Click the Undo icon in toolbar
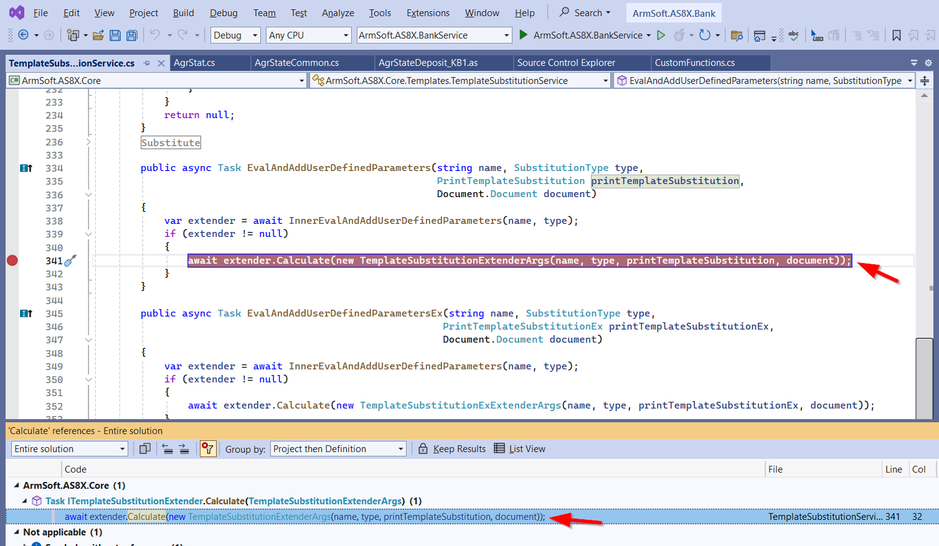939x546 pixels. 155,35
